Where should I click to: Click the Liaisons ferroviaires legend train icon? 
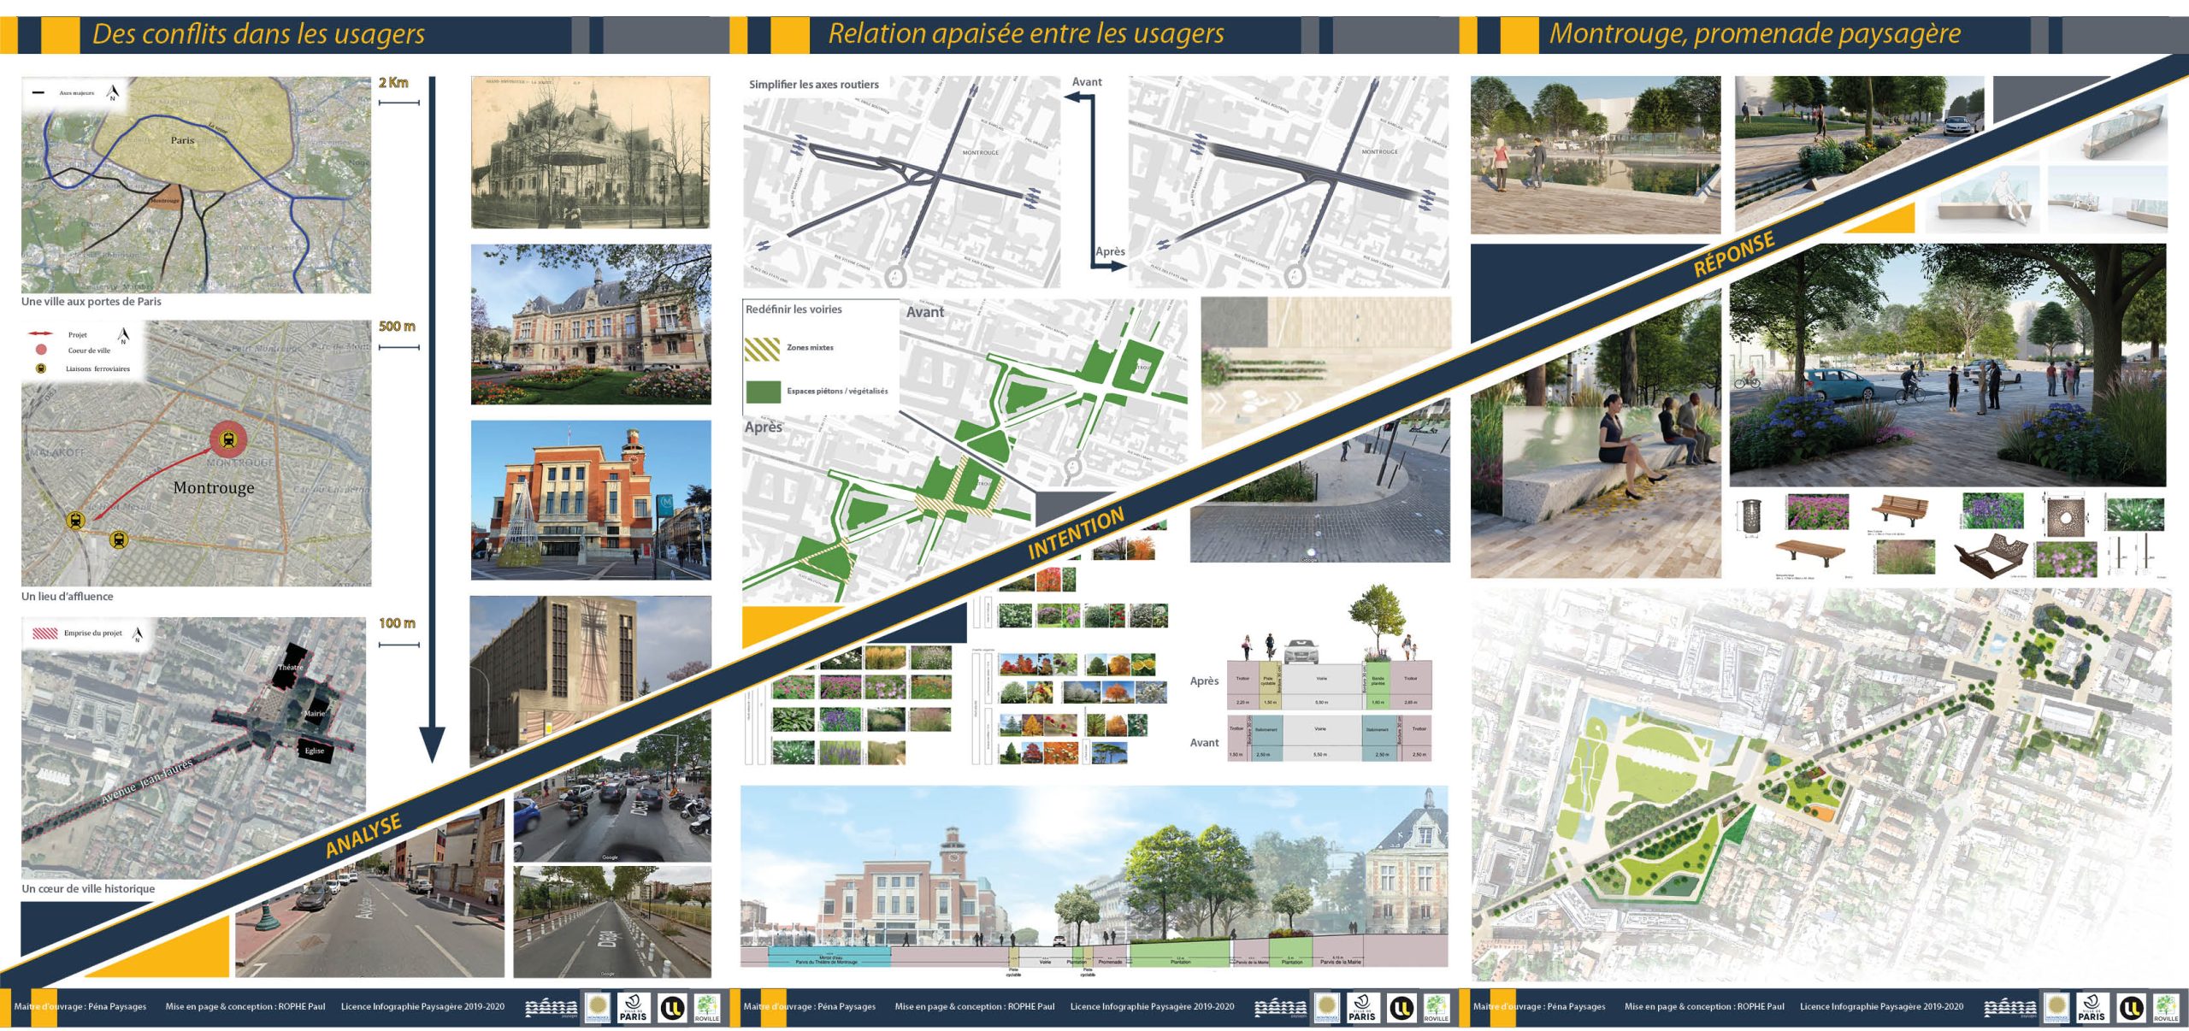pyautogui.click(x=40, y=368)
